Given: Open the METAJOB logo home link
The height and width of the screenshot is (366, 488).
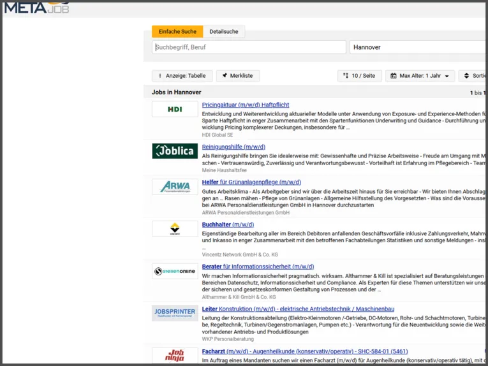Looking at the screenshot, I should pos(37,8).
